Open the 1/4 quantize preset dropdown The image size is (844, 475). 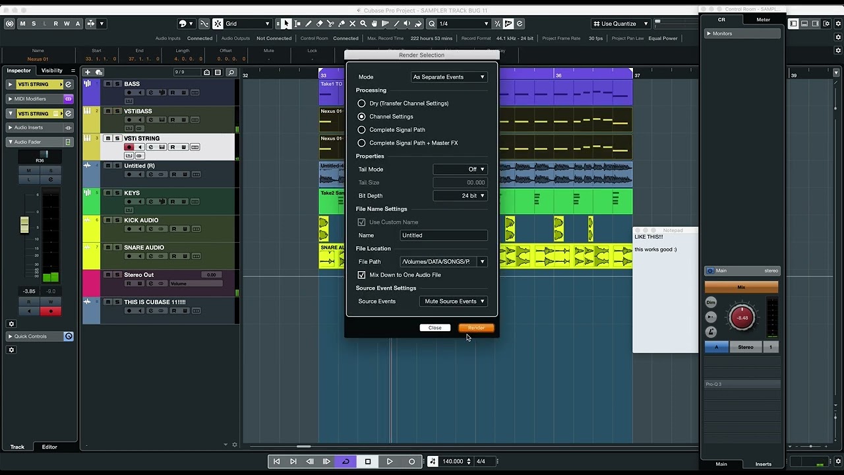click(464, 24)
